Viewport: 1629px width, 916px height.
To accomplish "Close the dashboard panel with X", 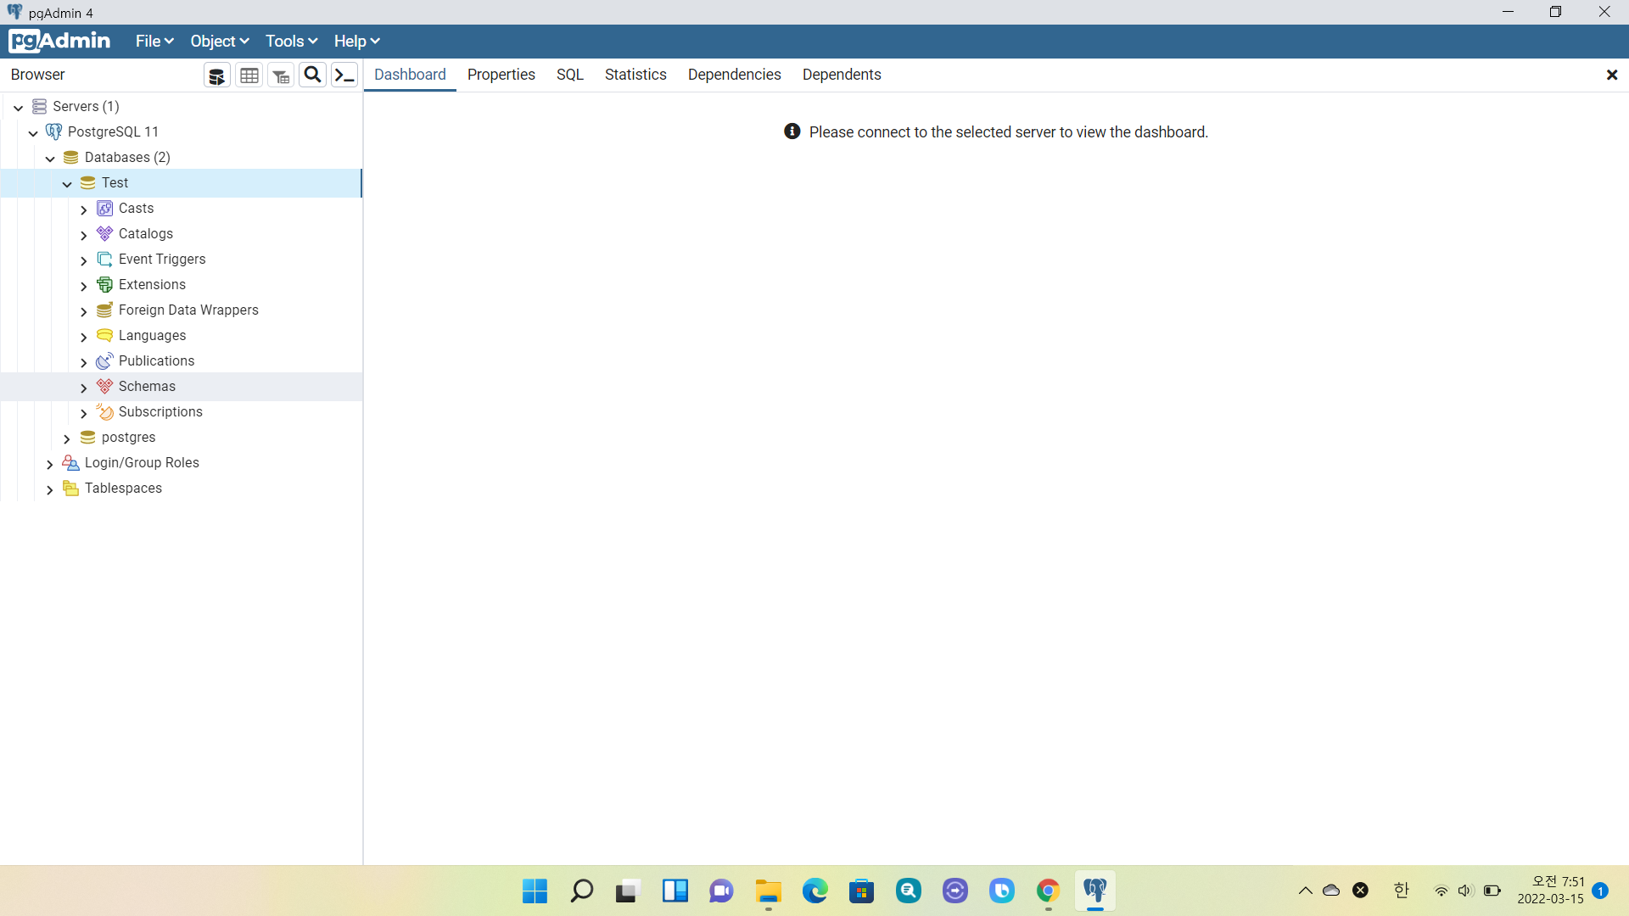I will [1611, 75].
